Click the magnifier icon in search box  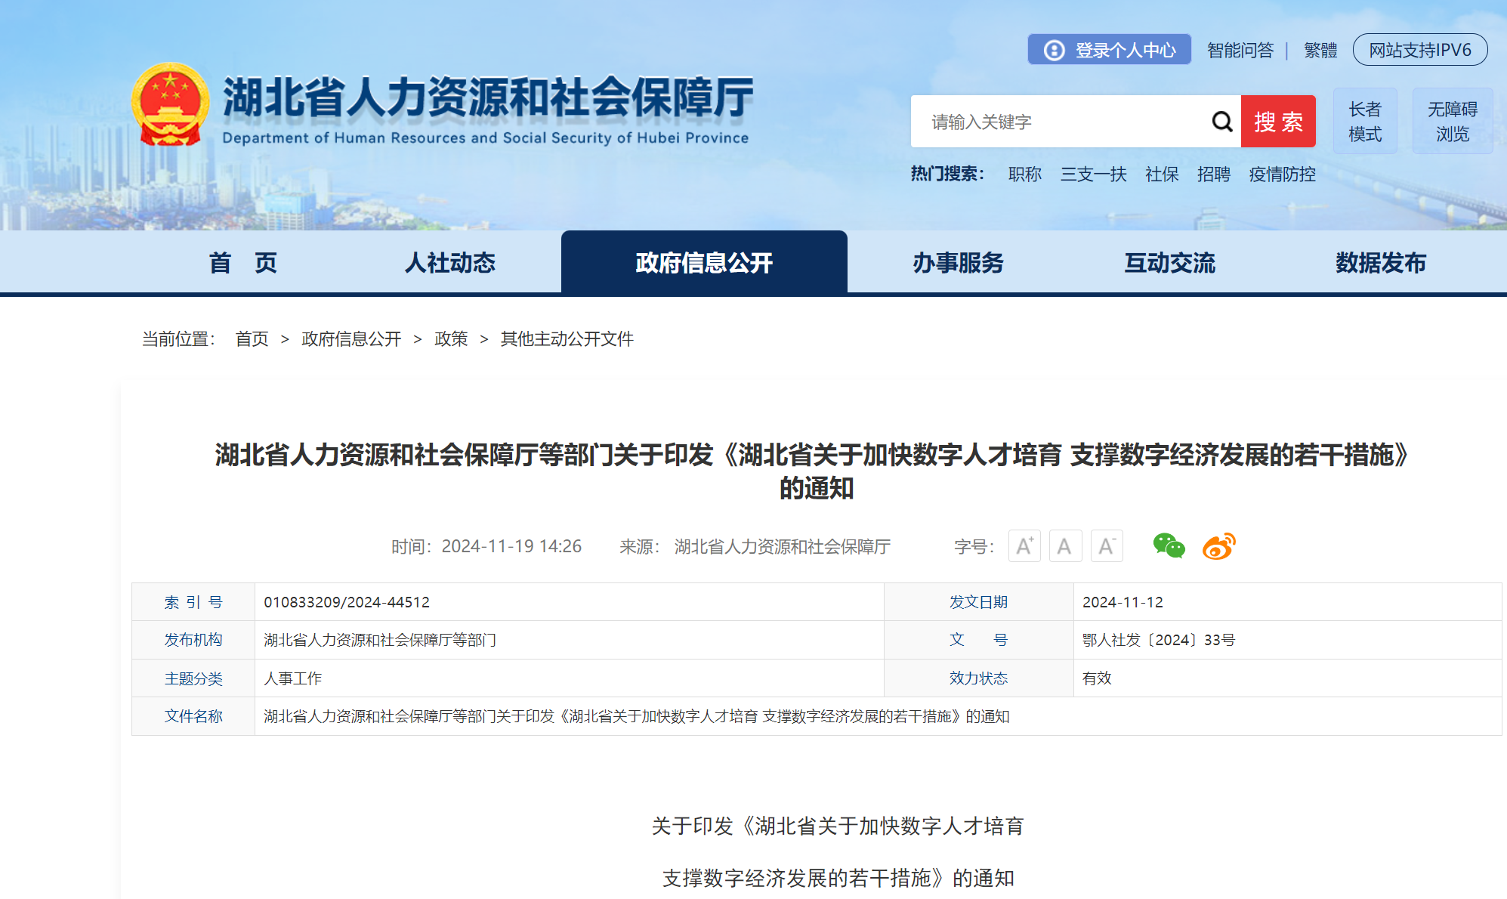pyautogui.click(x=1222, y=122)
